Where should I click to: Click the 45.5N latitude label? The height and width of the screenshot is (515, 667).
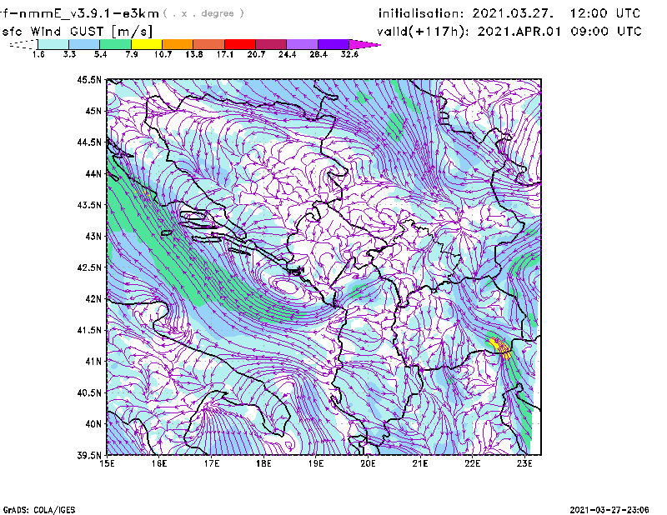pos(89,79)
